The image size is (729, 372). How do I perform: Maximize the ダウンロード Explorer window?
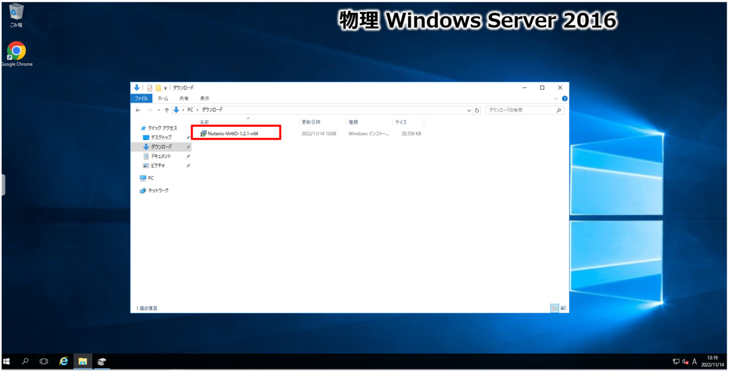click(542, 88)
